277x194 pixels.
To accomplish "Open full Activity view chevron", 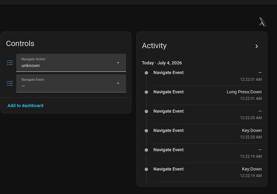I will (x=257, y=46).
